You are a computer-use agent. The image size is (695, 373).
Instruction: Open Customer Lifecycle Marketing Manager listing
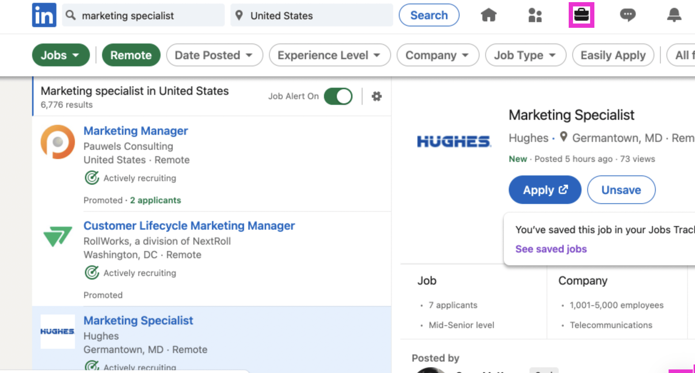tap(189, 225)
